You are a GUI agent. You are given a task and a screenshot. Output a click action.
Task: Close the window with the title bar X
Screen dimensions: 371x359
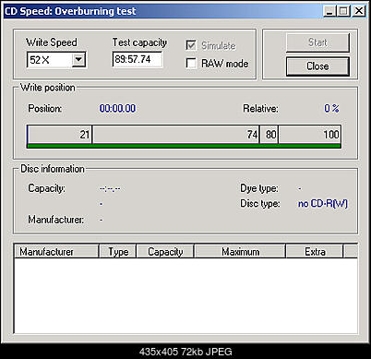click(359, 11)
